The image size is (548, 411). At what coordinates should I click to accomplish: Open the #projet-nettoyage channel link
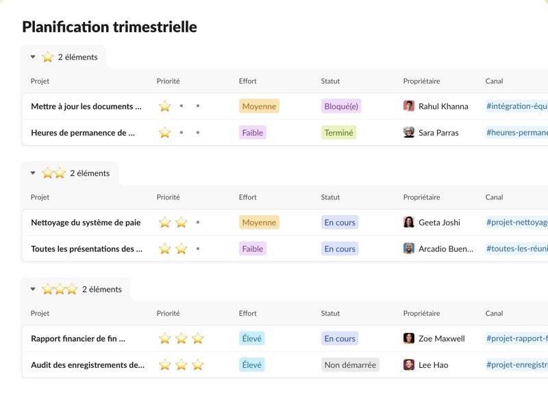pyautogui.click(x=516, y=222)
